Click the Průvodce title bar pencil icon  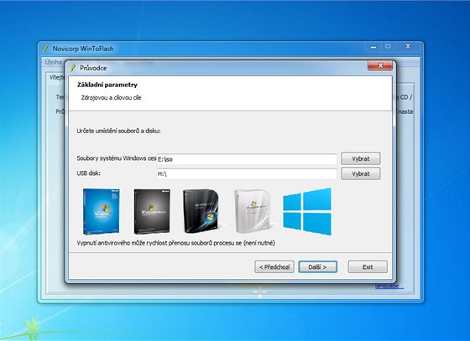[73, 68]
